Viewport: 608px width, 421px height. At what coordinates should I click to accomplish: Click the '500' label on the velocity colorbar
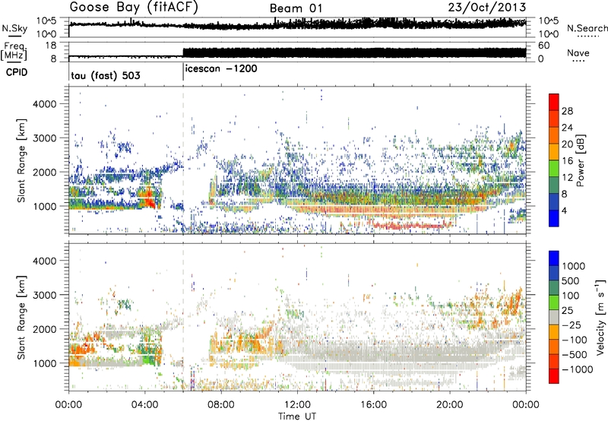pyautogui.click(x=571, y=280)
